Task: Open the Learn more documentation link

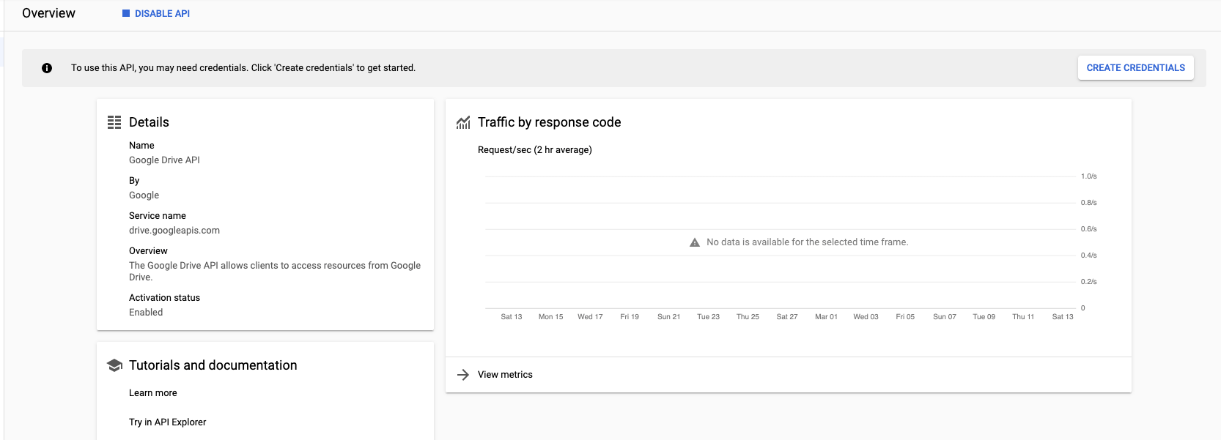Action: click(x=153, y=393)
